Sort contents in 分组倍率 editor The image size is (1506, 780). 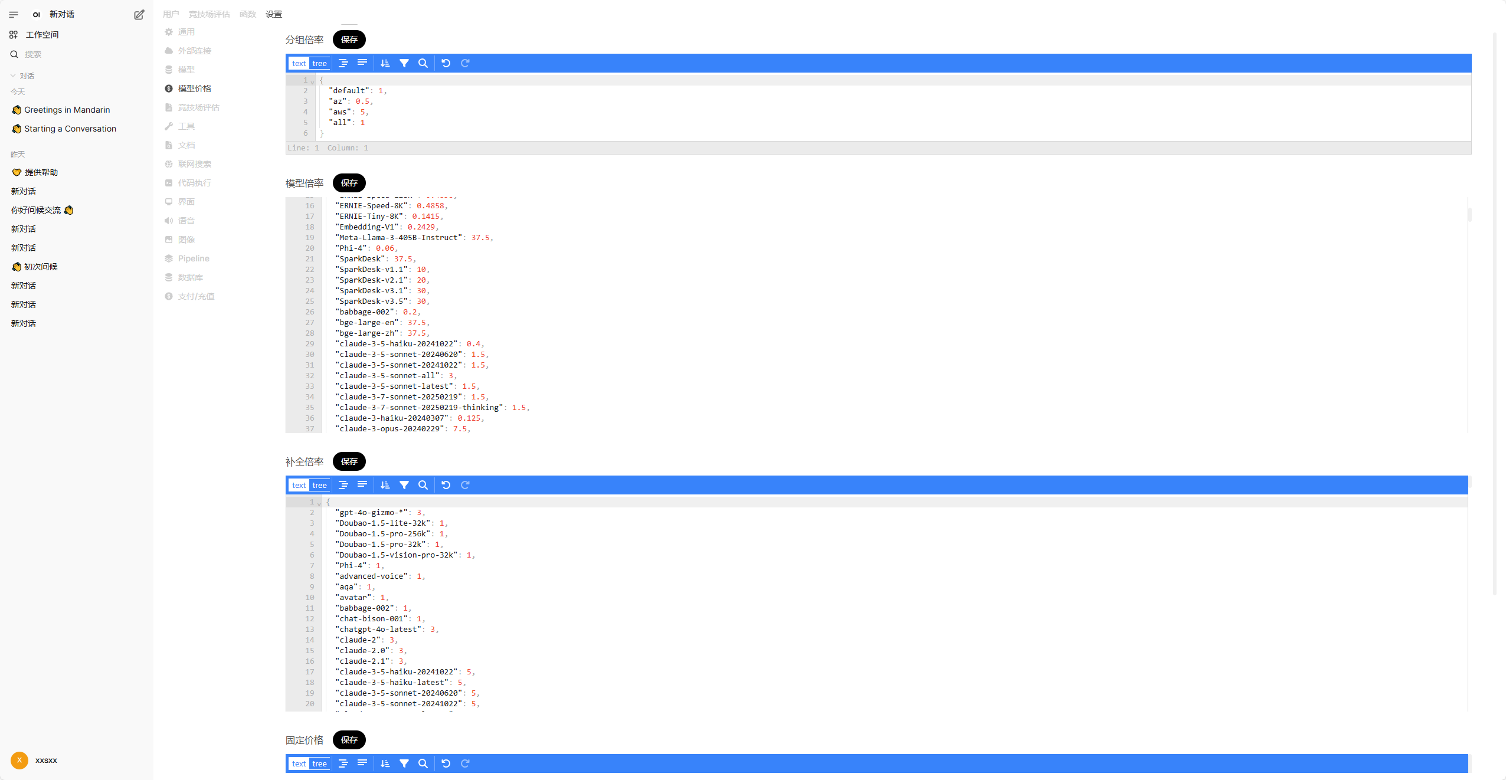385,63
